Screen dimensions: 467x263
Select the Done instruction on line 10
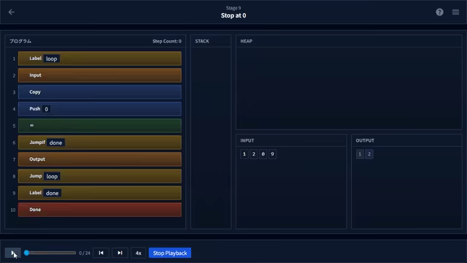pos(99,210)
